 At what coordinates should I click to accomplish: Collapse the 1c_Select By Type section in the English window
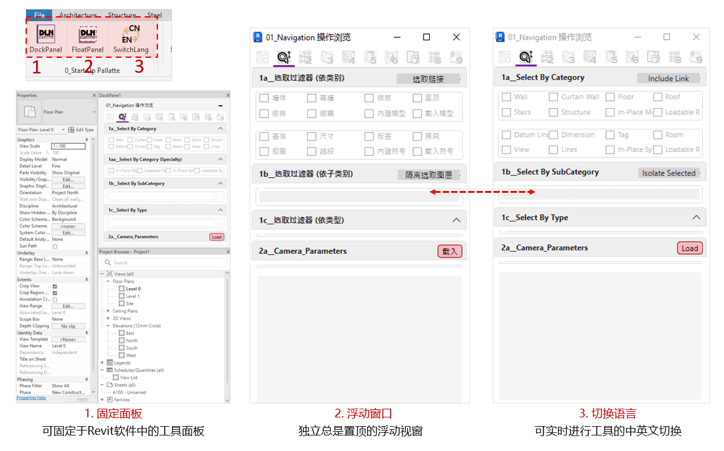[696, 218]
